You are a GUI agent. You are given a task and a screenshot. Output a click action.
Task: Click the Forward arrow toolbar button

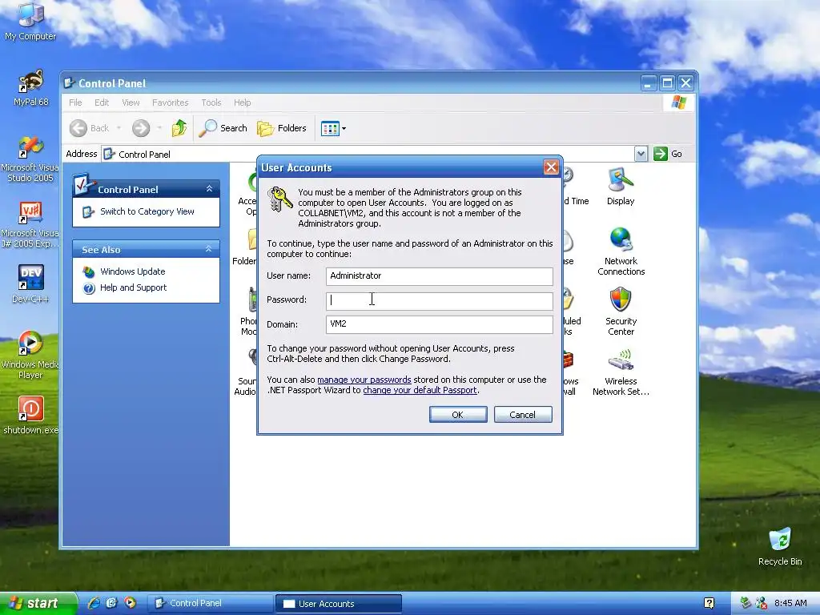click(x=141, y=128)
